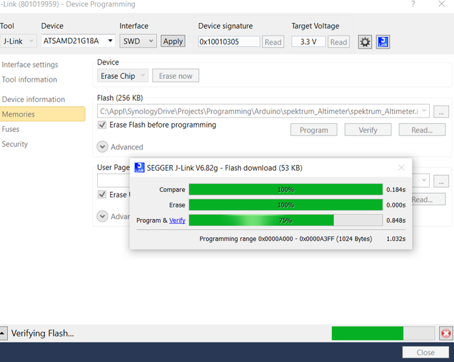Screen dimensions: 454x362
Task: Collapse the status bar arrow next to Verifying Flash
Action: point(3,333)
